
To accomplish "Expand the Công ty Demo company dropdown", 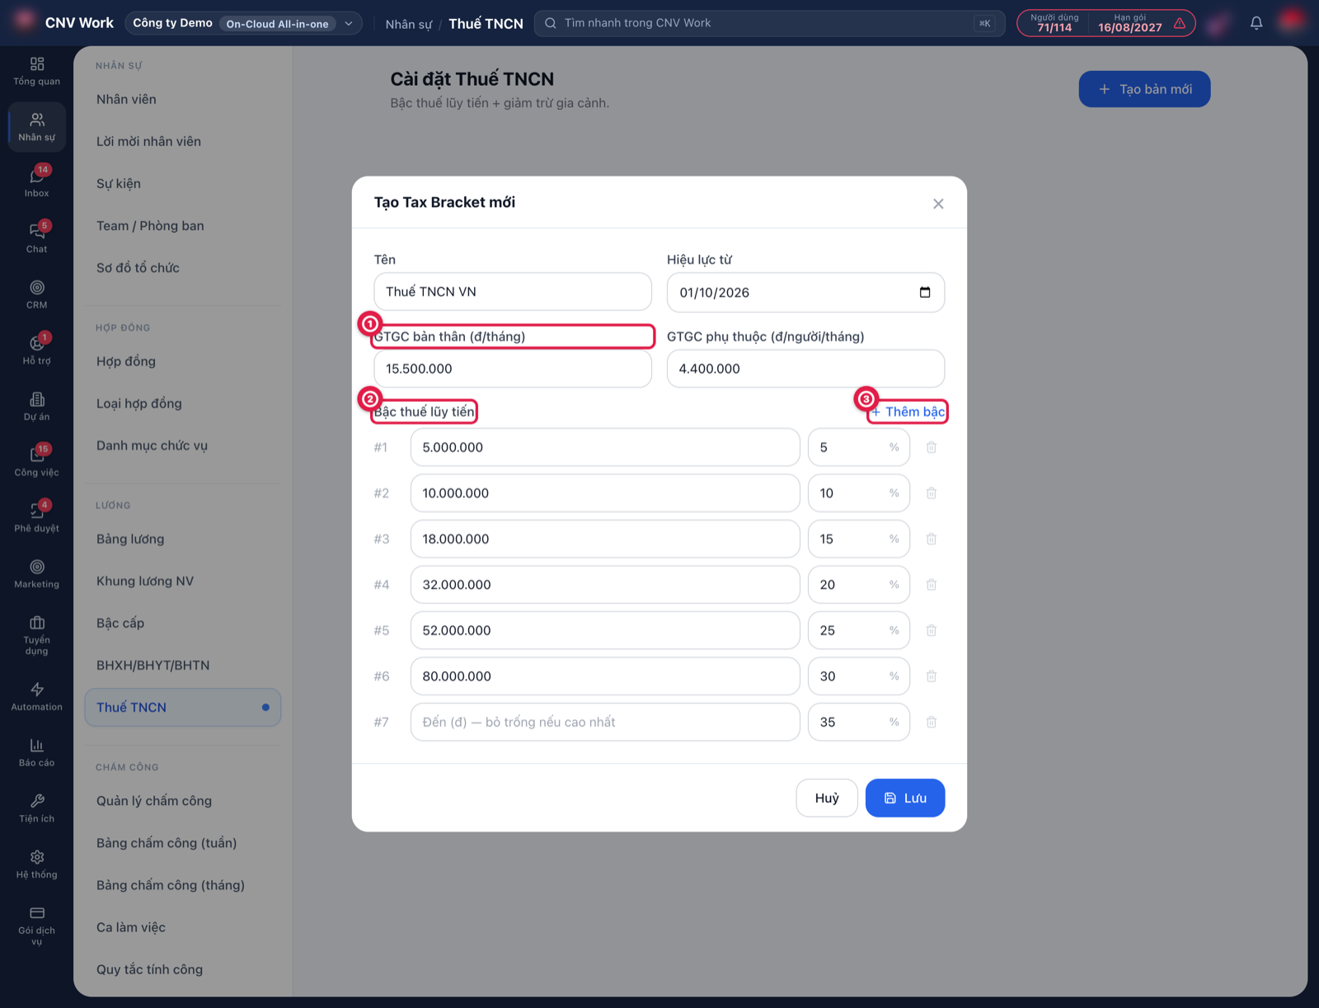I will tap(244, 23).
